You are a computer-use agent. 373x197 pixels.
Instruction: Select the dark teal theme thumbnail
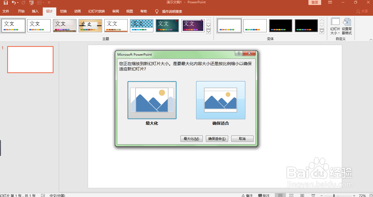167,26
